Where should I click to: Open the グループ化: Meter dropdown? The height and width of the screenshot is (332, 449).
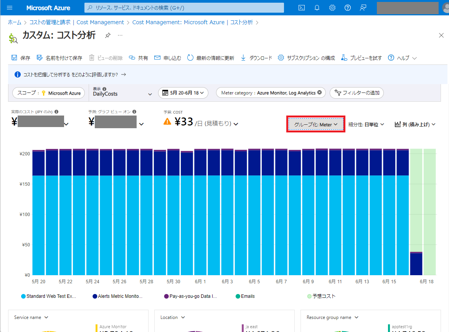(315, 124)
